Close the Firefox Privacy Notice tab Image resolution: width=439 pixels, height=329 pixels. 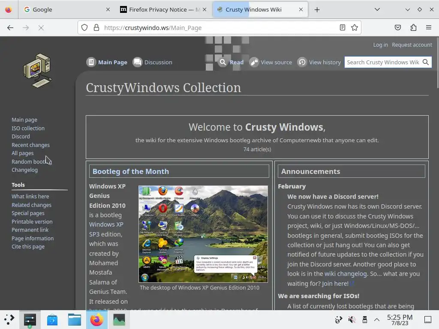[x=204, y=9]
